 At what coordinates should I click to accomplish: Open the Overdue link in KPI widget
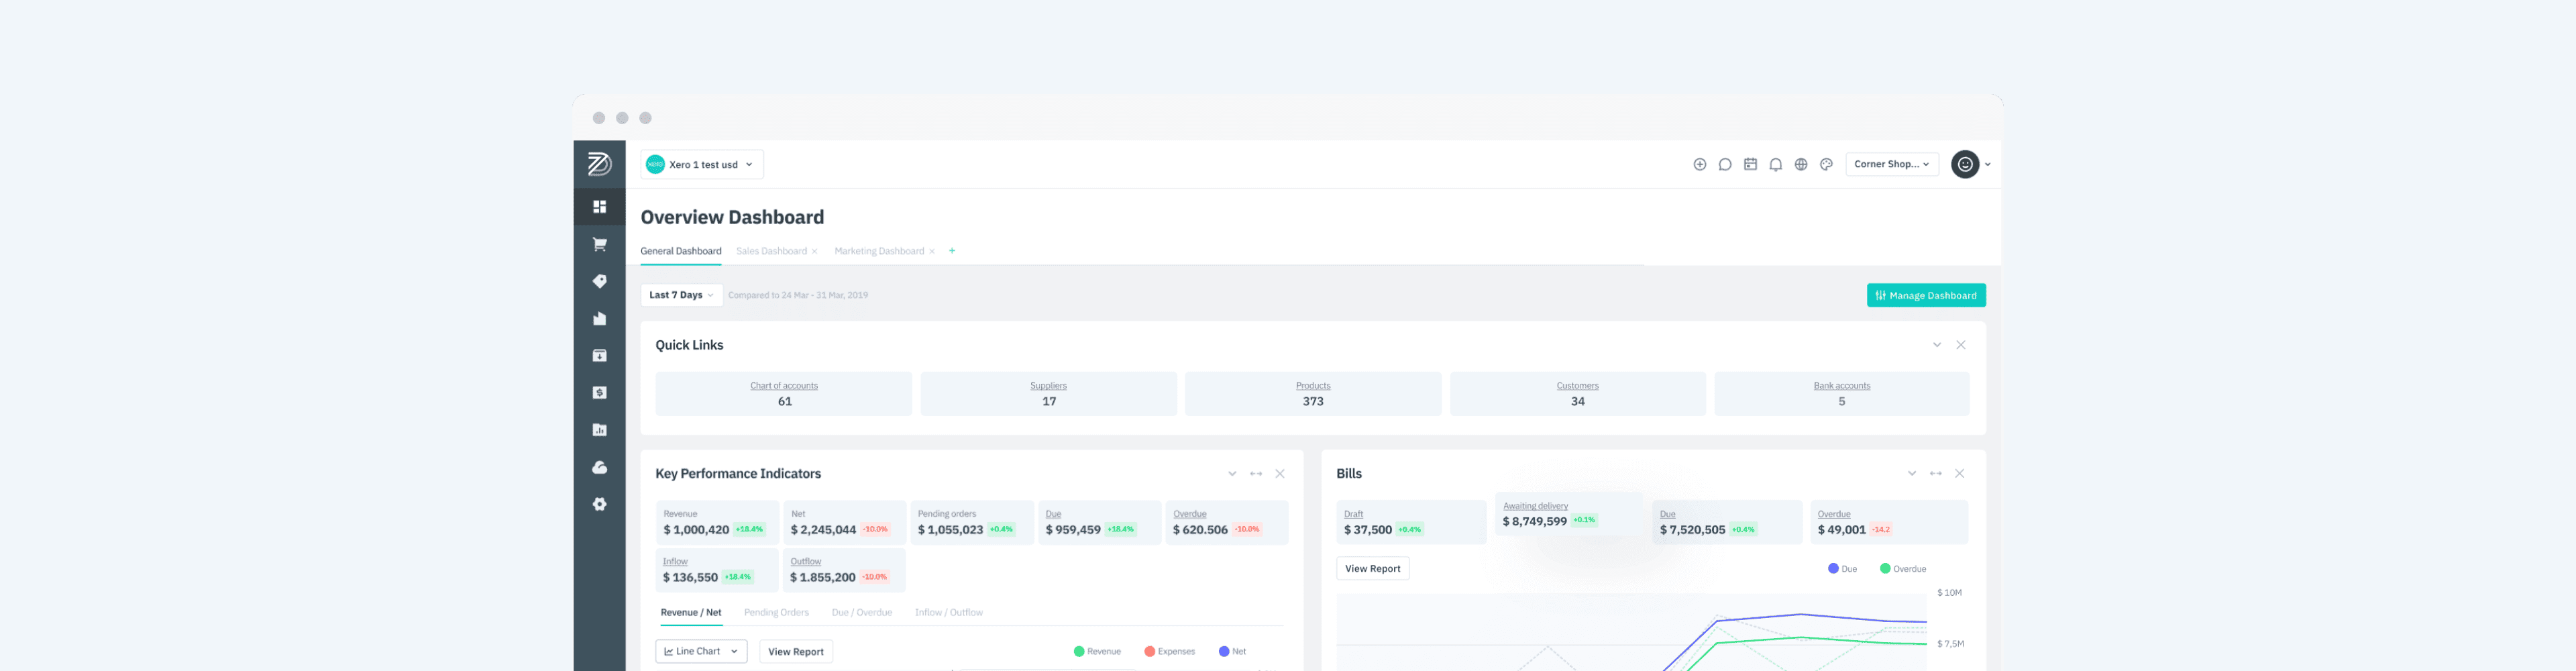tap(1189, 514)
